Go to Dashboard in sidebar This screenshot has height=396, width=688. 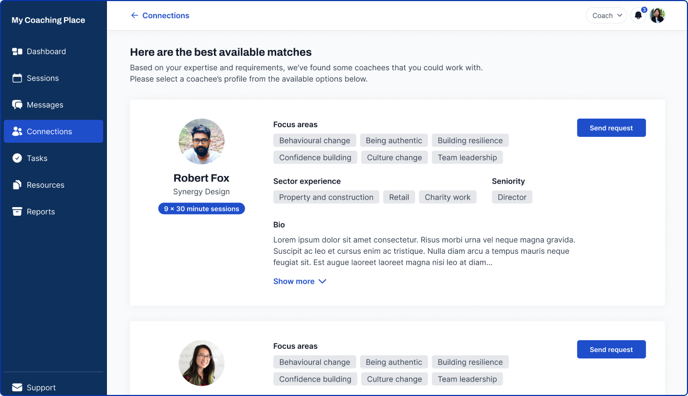53,52
